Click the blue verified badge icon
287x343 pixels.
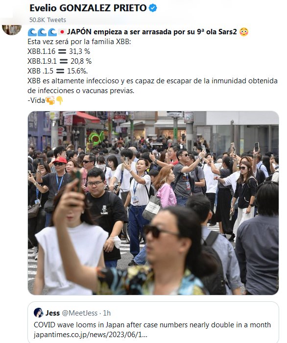[x=153, y=8]
